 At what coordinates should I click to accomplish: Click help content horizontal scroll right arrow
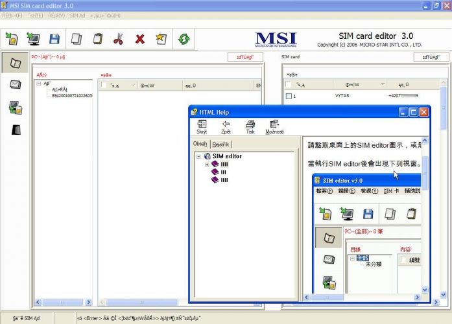point(417,297)
